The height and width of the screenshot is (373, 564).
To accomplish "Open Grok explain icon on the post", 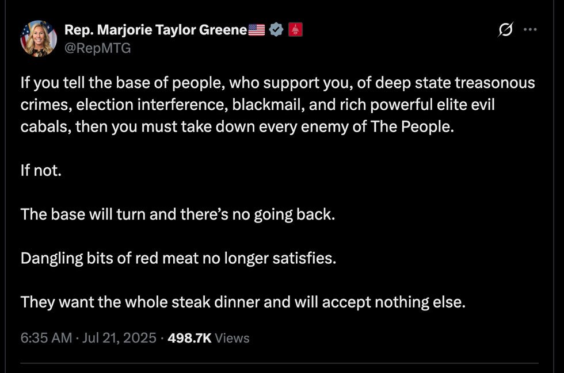I will pos(505,29).
